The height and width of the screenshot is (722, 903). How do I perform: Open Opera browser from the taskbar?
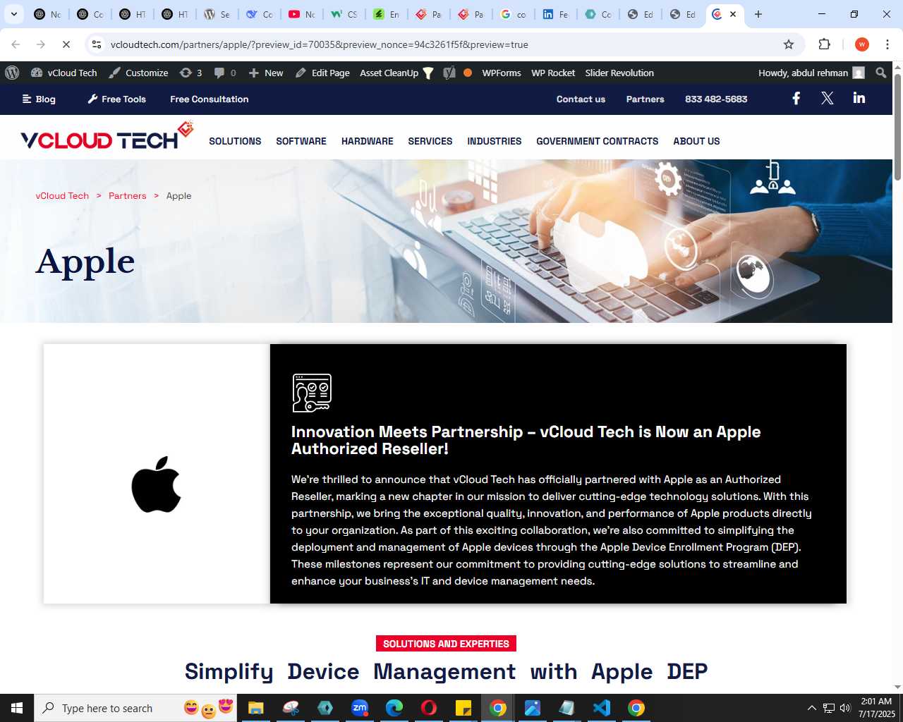pos(429,708)
